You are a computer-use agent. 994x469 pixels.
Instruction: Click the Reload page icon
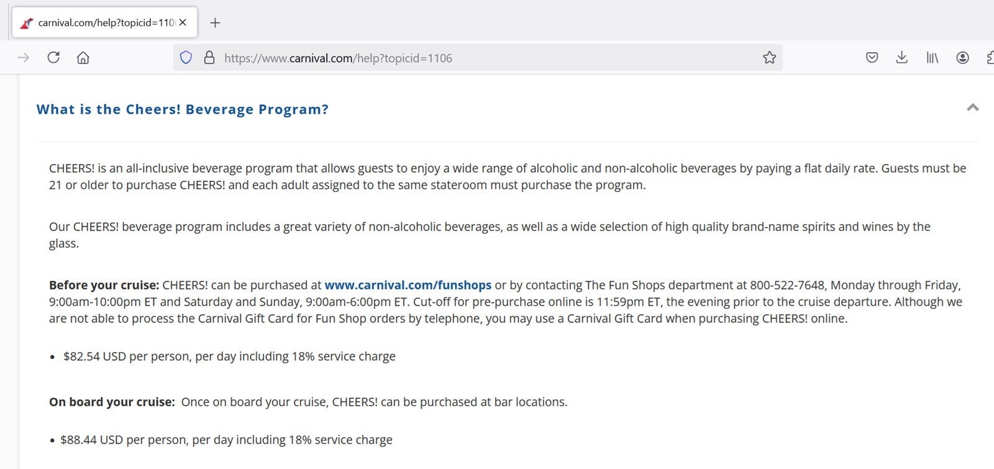pos(53,57)
